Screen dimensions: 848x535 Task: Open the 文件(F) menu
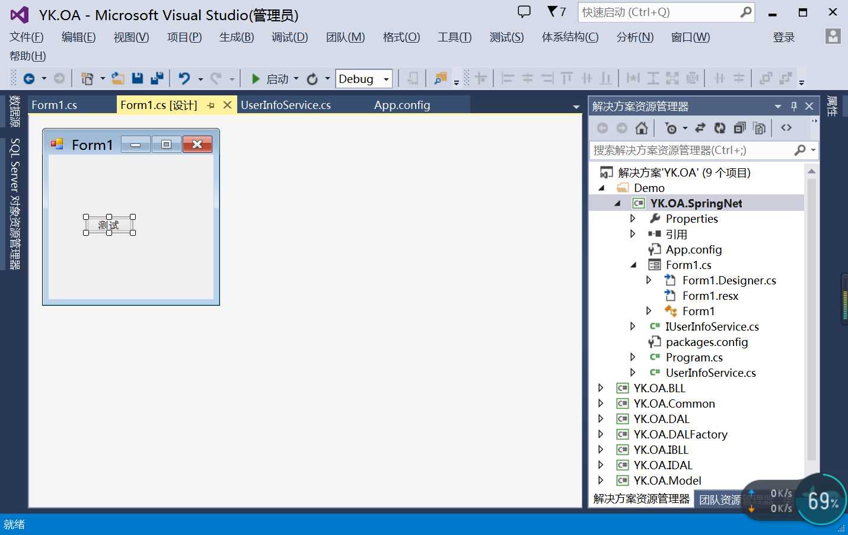27,37
